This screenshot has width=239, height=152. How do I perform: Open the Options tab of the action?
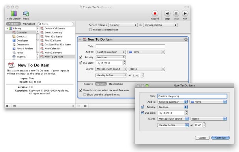(101, 84)
